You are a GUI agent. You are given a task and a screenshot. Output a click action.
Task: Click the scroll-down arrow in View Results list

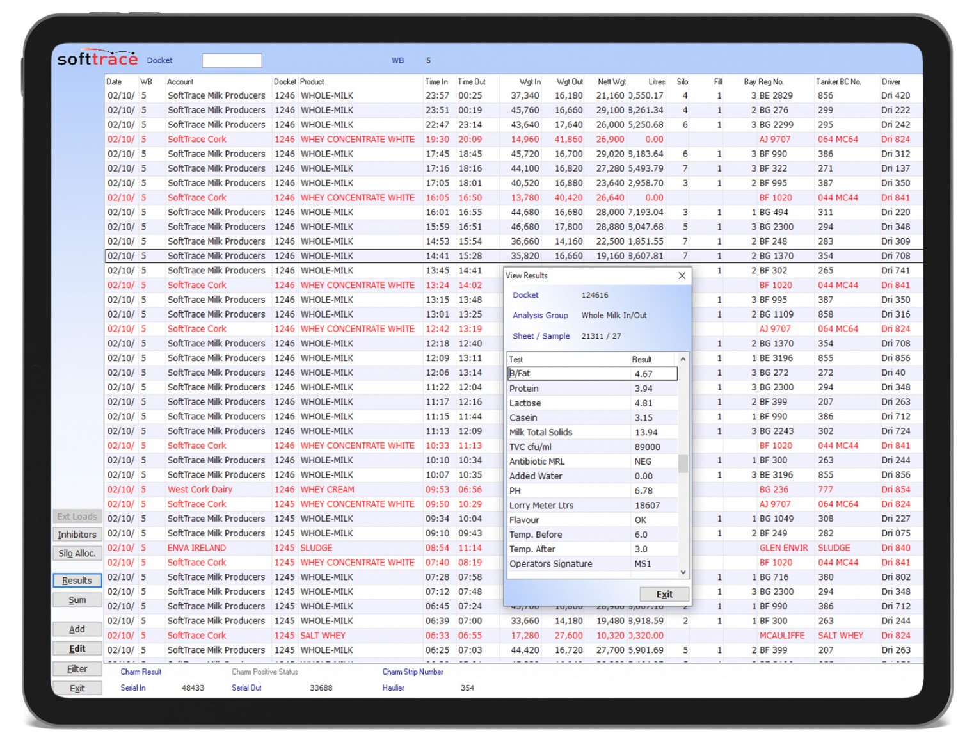click(683, 572)
